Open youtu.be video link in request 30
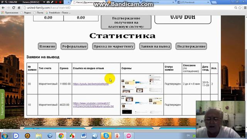 [x=91, y=84]
